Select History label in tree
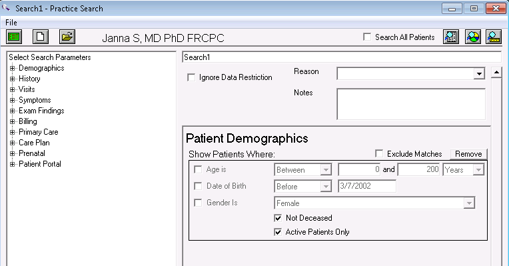 tap(29, 79)
